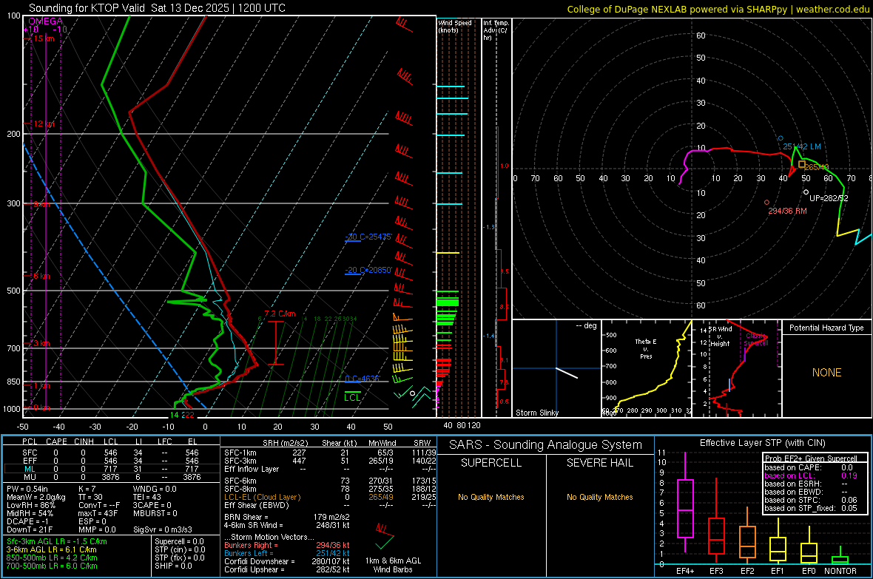Click the 'SFC-1km' kinematic row
The image size is (873, 579).
(x=330, y=453)
